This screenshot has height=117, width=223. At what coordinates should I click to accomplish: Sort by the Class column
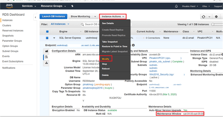pyautogui.click(x=186, y=32)
